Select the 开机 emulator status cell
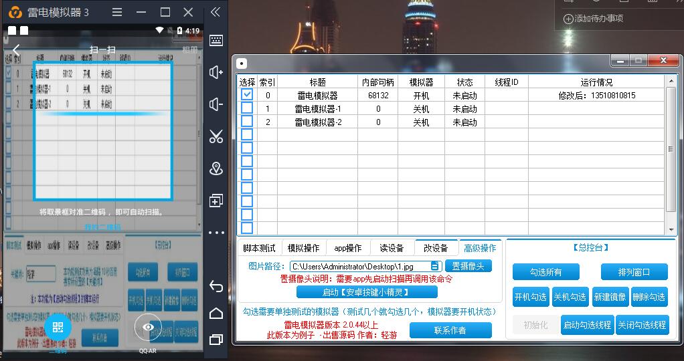 pyautogui.click(x=422, y=96)
